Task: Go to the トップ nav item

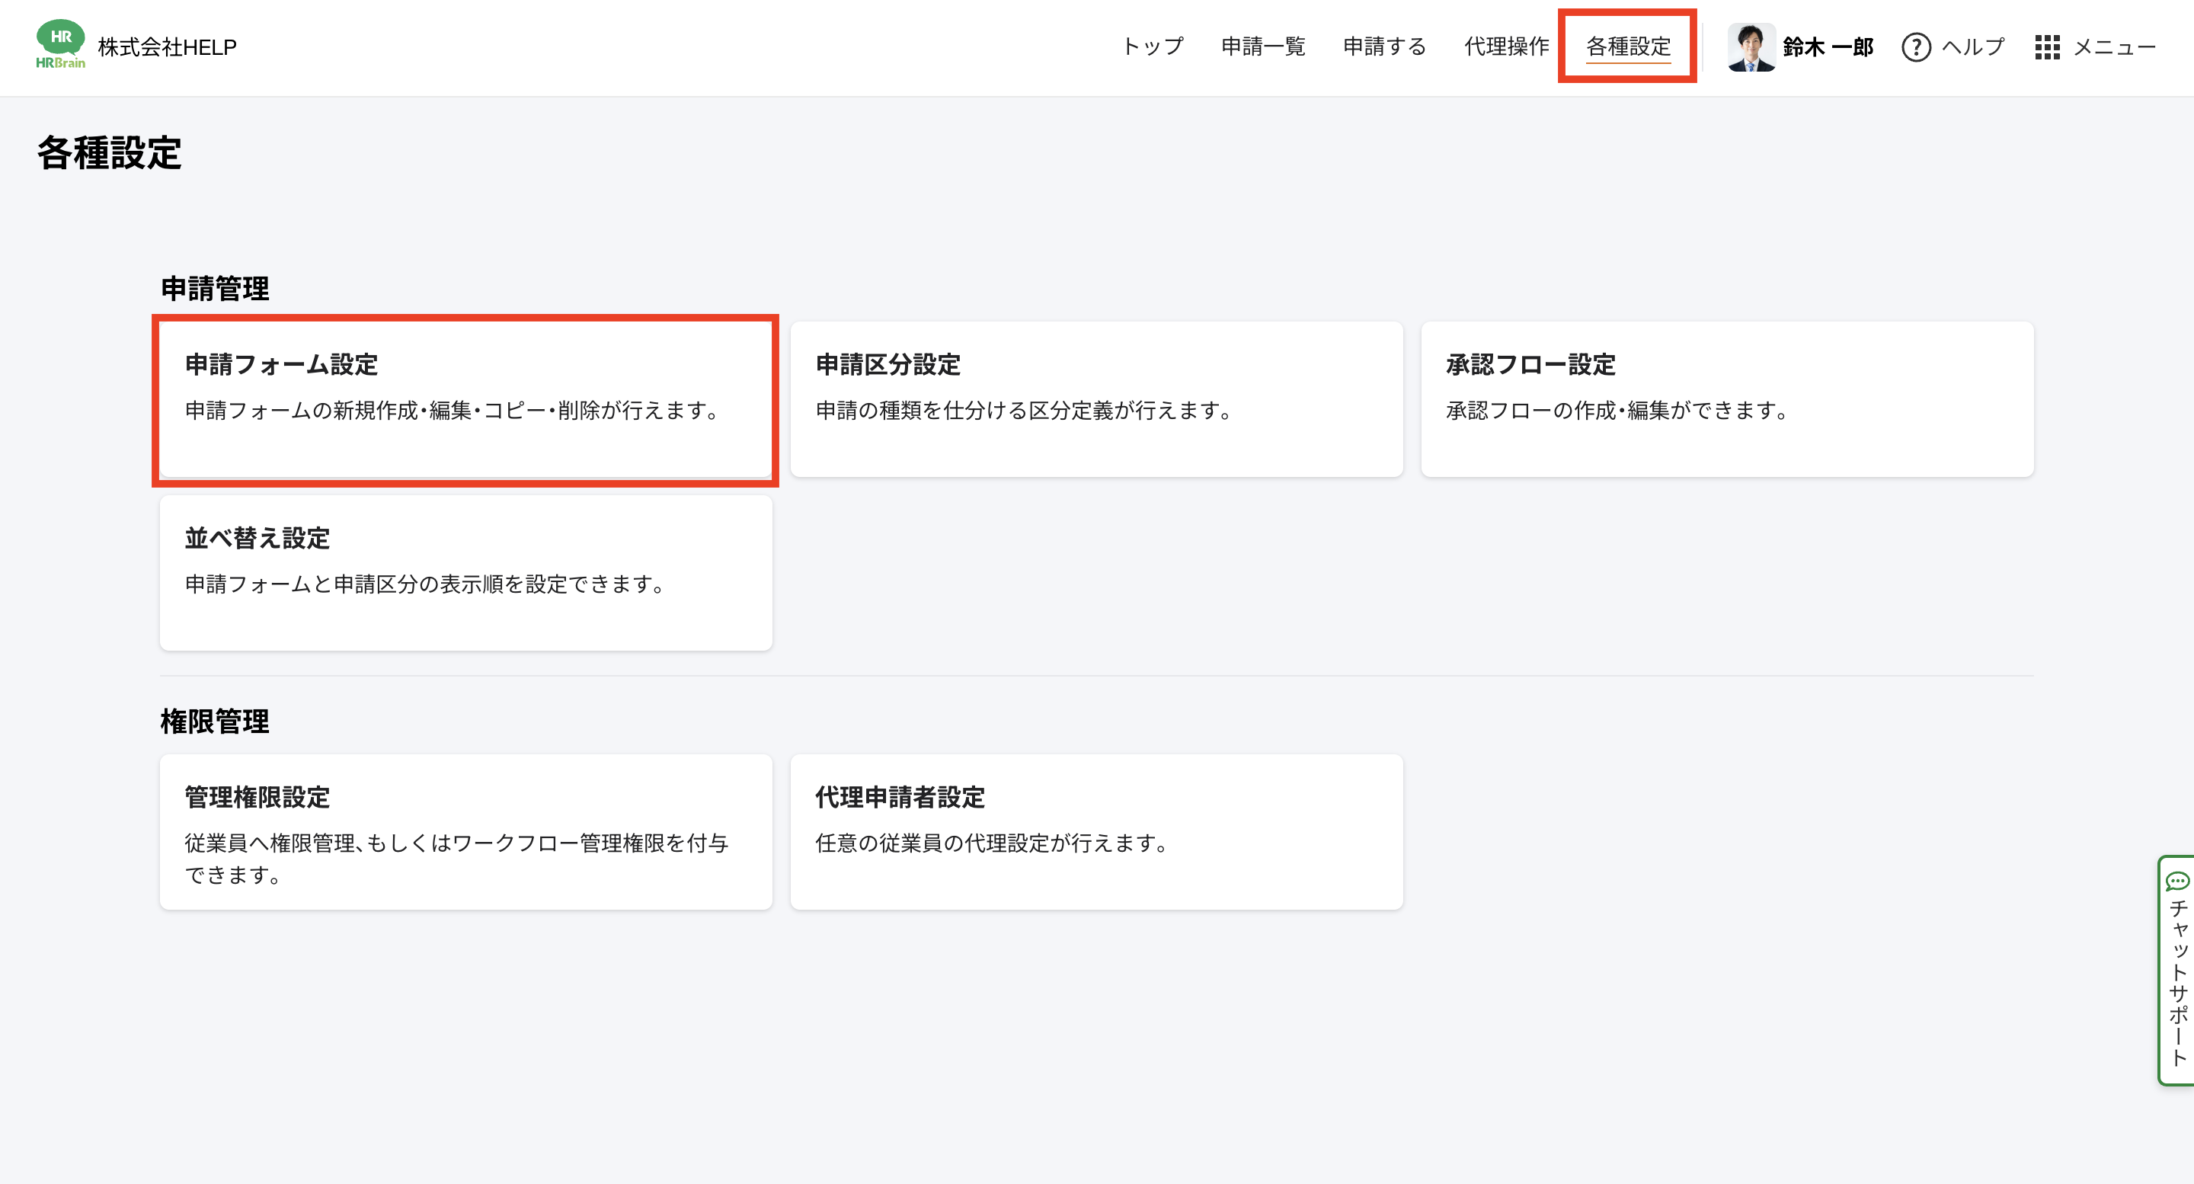Action: click(x=1153, y=46)
